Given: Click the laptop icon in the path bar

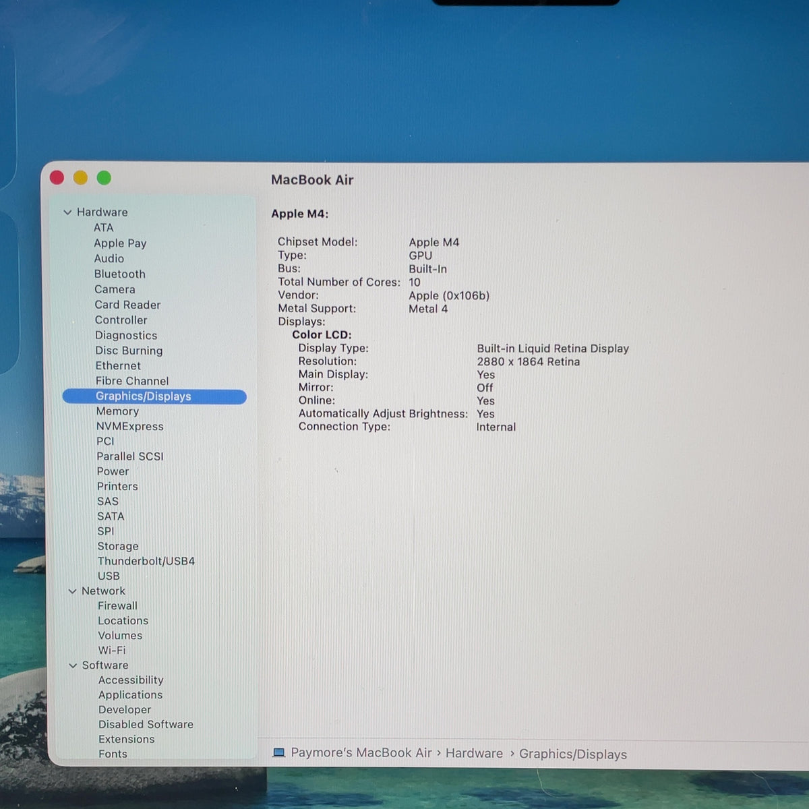Looking at the screenshot, I should point(278,753).
